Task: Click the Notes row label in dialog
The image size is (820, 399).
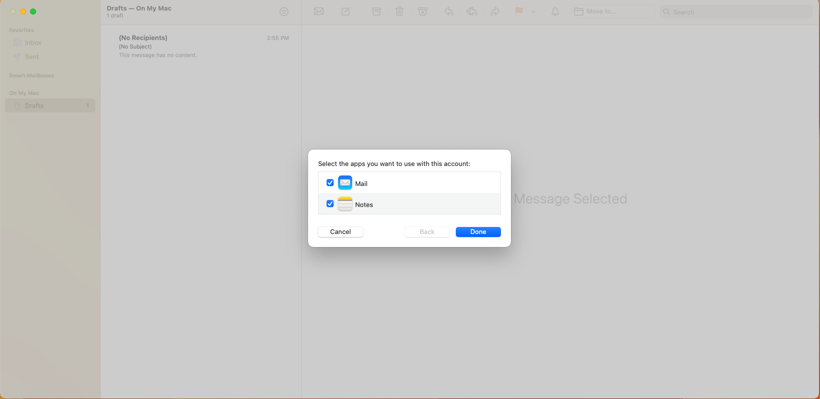Action: click(x=364, y=205)
